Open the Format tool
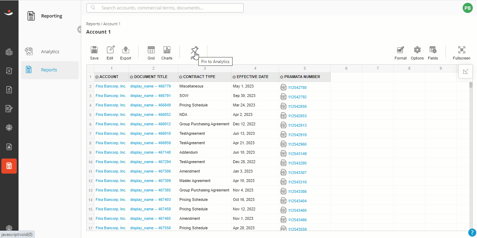The width and height of the screenshot is (477, 238). (x=400, y=50)
